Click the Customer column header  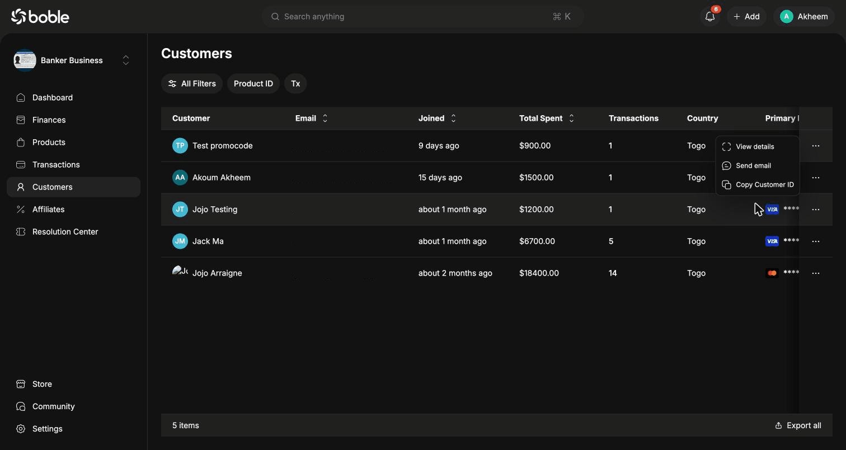pos(191,118)
